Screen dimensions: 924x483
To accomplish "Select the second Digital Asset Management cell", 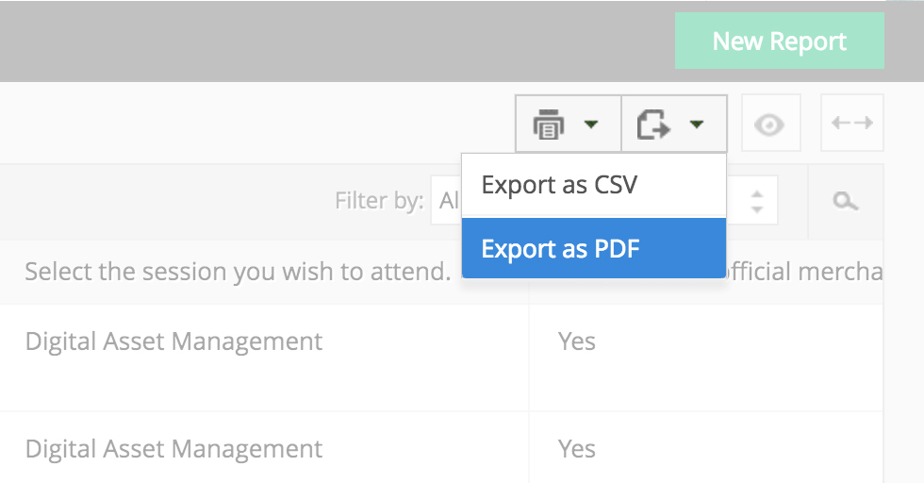I will click(x=173, y=449).
